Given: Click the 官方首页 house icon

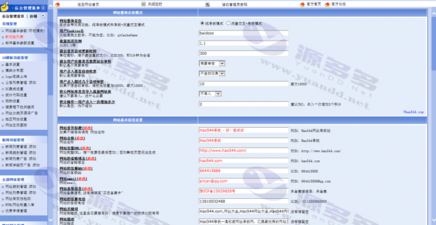Looking at the screenshot, I should coord(302,4).
